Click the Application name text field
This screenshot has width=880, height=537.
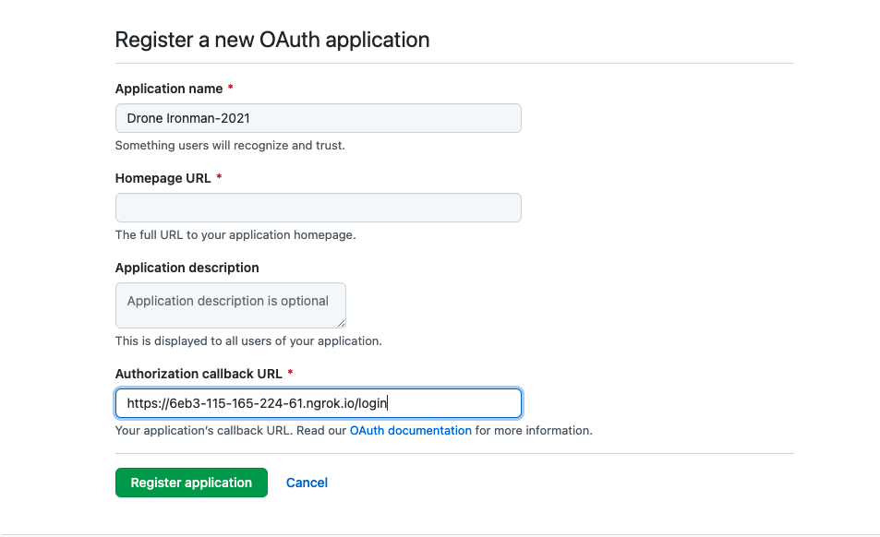pyautogui.click(x=318, y=118)
